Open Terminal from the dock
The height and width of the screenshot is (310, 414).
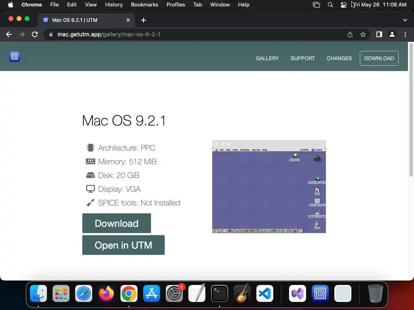[x=220, y=293]
